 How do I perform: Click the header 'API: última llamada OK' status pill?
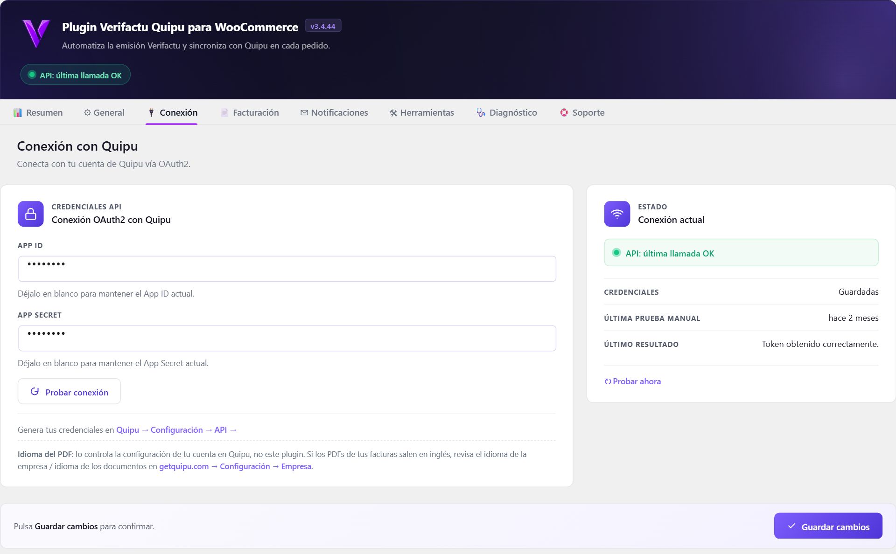(75, 75)
